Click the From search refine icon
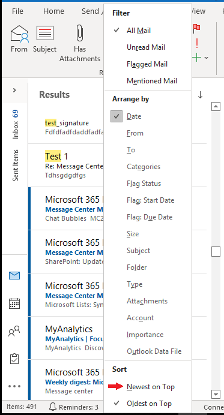This screenshot has height=415, width=224. click(x=19, y=34)
